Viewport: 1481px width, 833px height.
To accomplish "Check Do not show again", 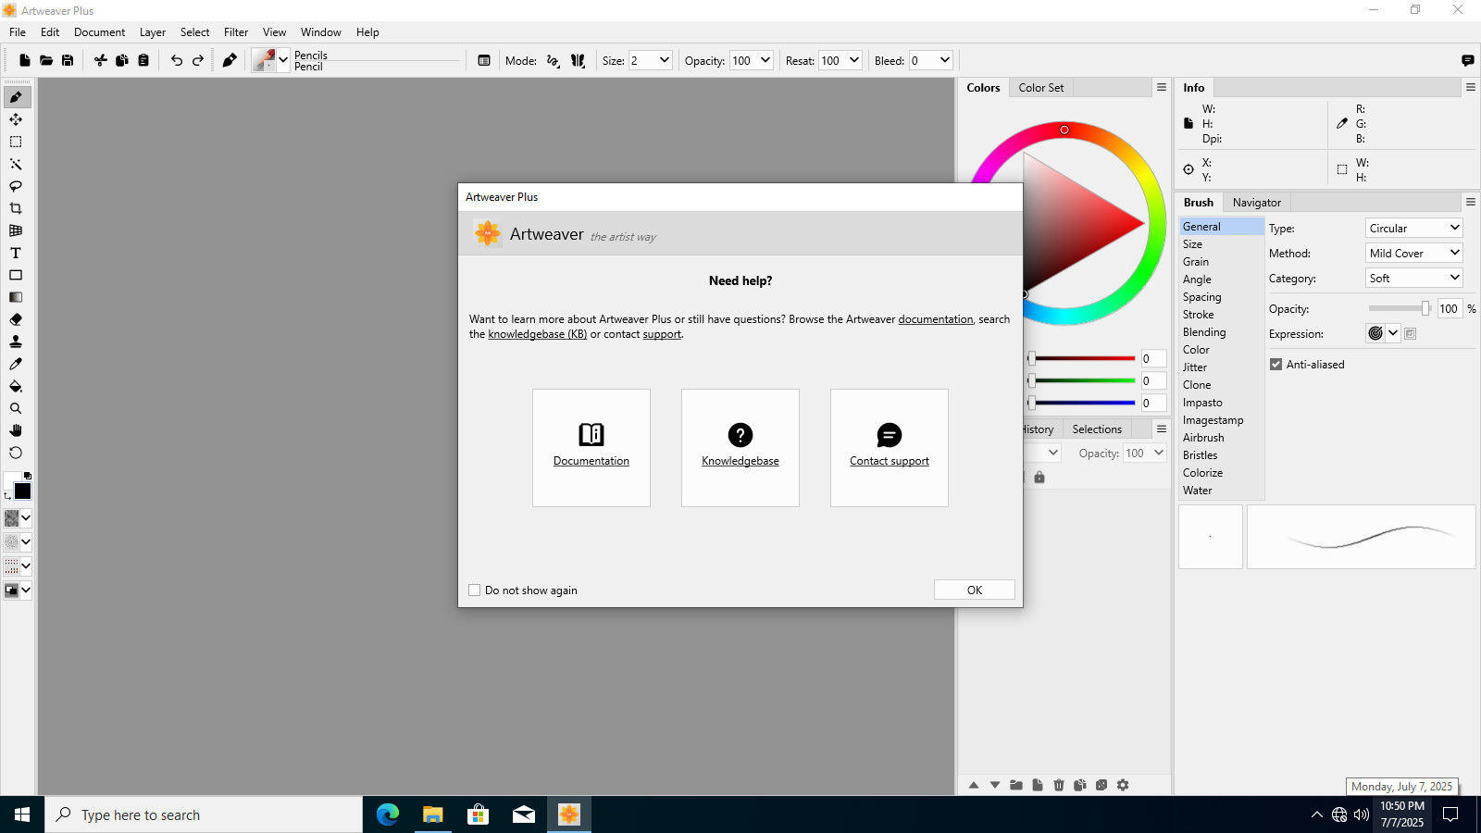I will click(475, 591).
